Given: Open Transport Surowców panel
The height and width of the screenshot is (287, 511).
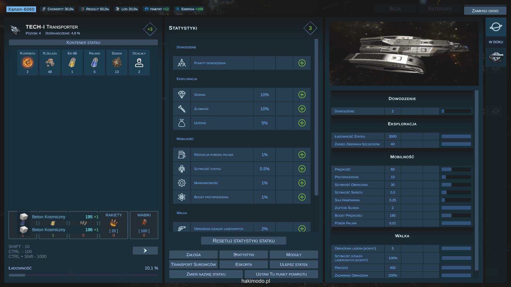Looking at the screenshot, I should [x=193, y=264].
